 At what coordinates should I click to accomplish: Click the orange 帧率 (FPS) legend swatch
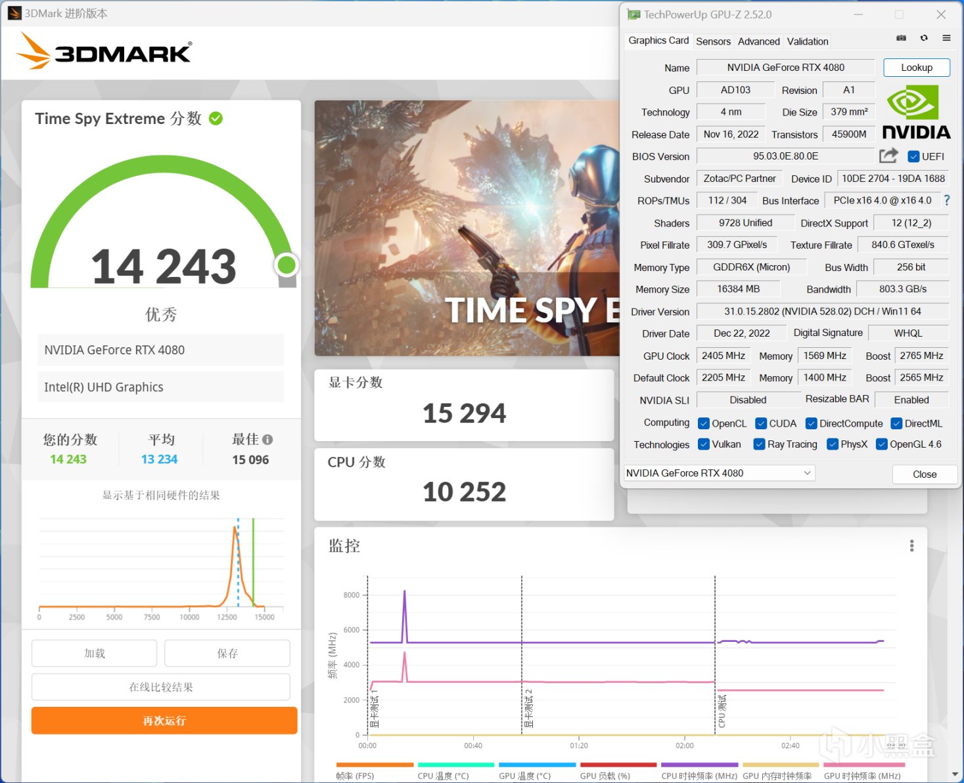tap(375, 765)
